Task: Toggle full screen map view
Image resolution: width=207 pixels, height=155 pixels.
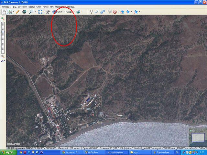Action: pyautogui.click(x=40, y=12)
